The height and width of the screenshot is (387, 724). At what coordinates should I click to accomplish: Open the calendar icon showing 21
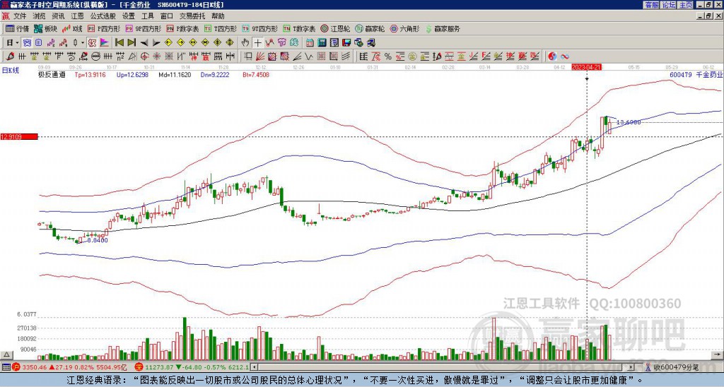point(310,43)
